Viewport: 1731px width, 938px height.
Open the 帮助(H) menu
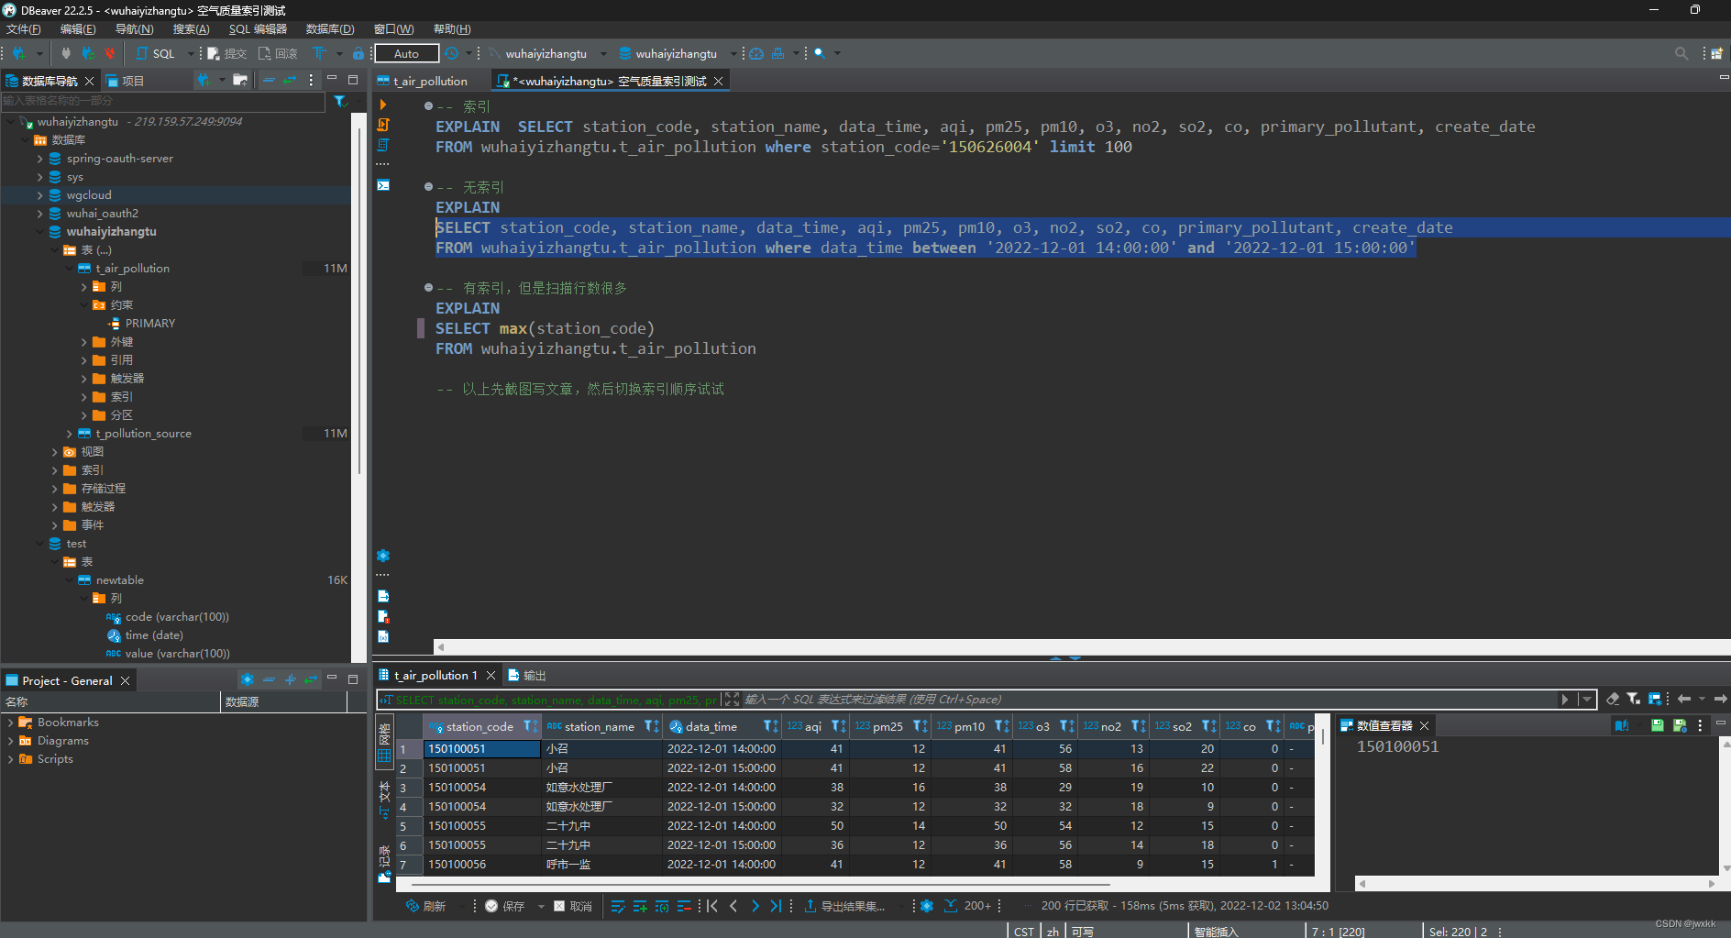(452, 29)
